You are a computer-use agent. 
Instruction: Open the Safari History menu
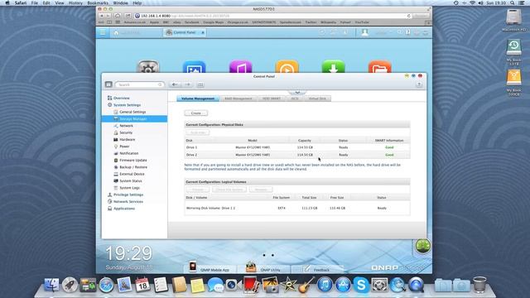75,2
